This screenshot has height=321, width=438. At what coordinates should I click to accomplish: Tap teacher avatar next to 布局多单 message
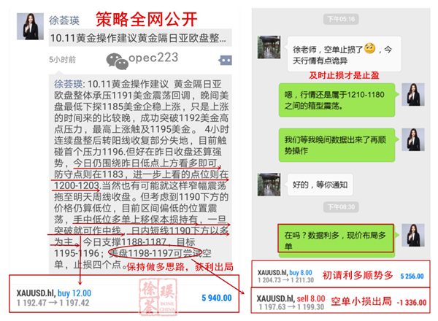tap(413, 235)
